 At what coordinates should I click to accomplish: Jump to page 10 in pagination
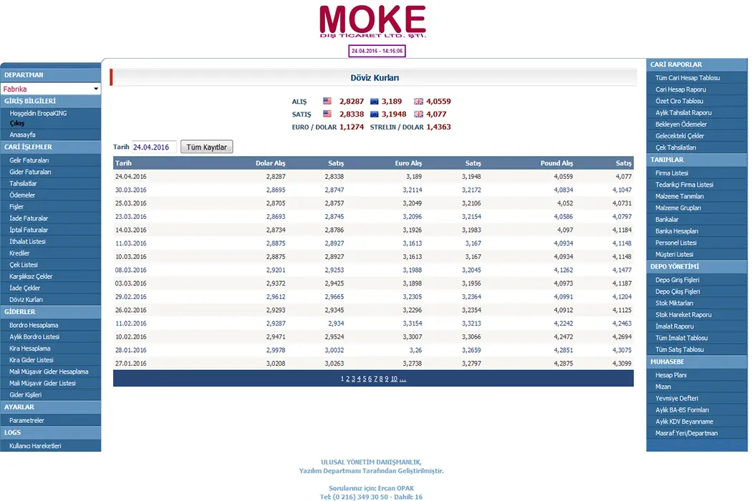pyautogui.click(x=394, y=379)
